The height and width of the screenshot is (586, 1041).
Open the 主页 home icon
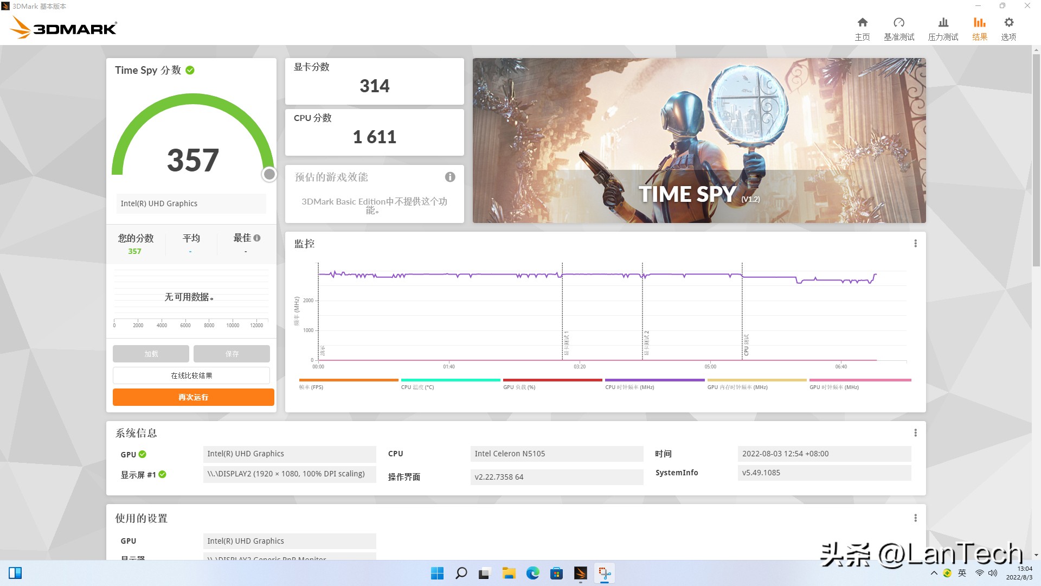pos(862,23)
